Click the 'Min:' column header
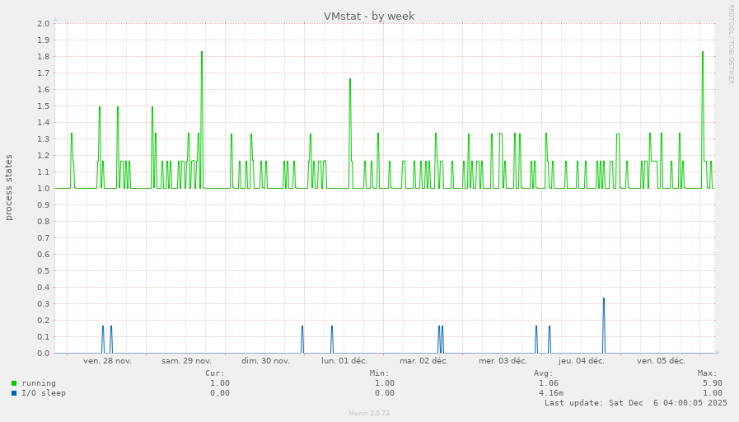 click(380, 373)
